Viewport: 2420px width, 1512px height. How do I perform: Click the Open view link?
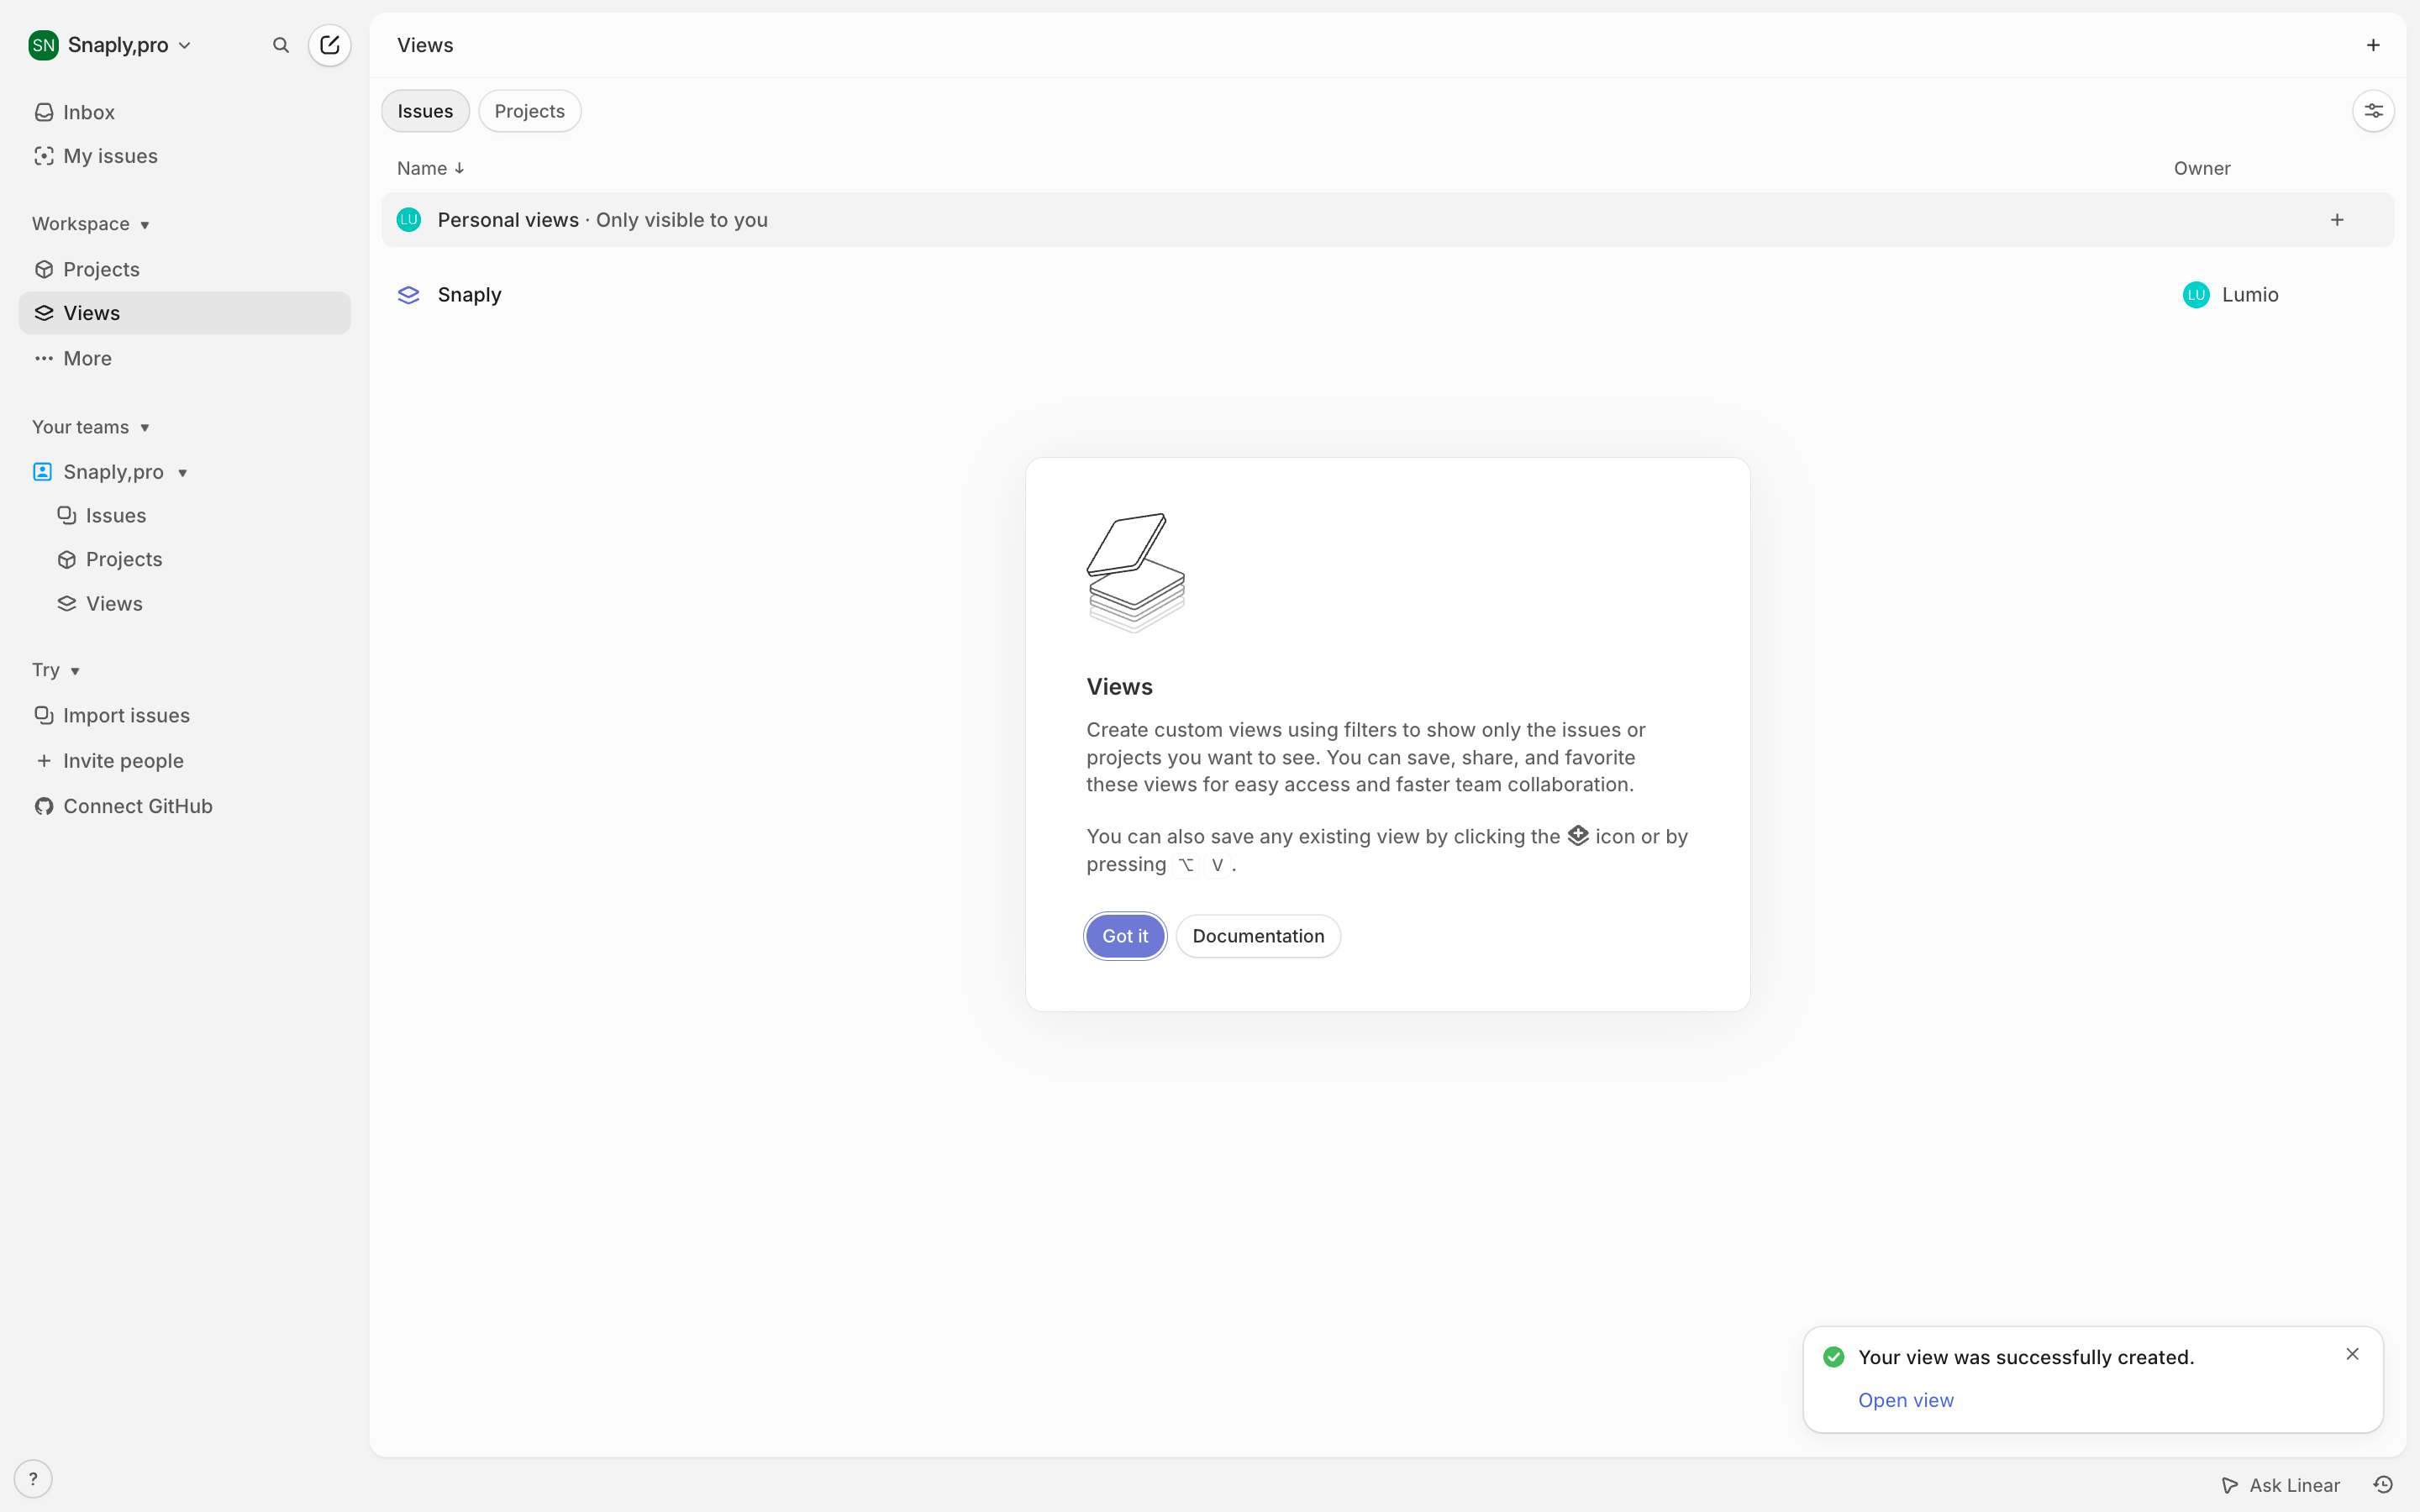pyautogui.click(x=1905, y=1400)
